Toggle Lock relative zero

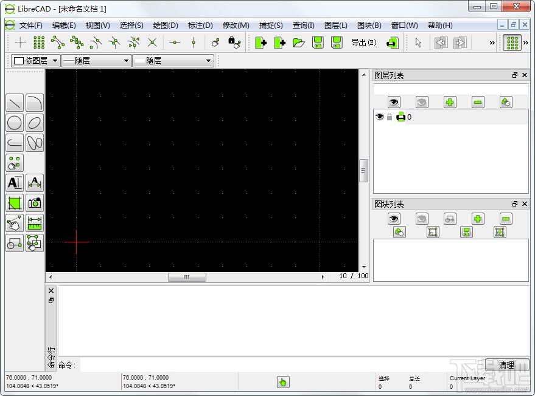[234, 43]
